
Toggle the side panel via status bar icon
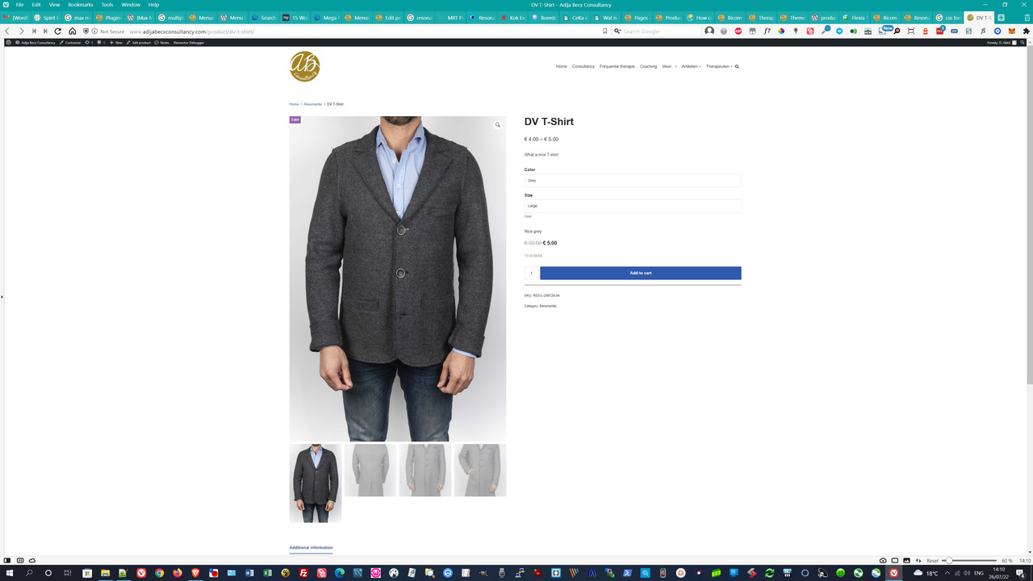7,560
